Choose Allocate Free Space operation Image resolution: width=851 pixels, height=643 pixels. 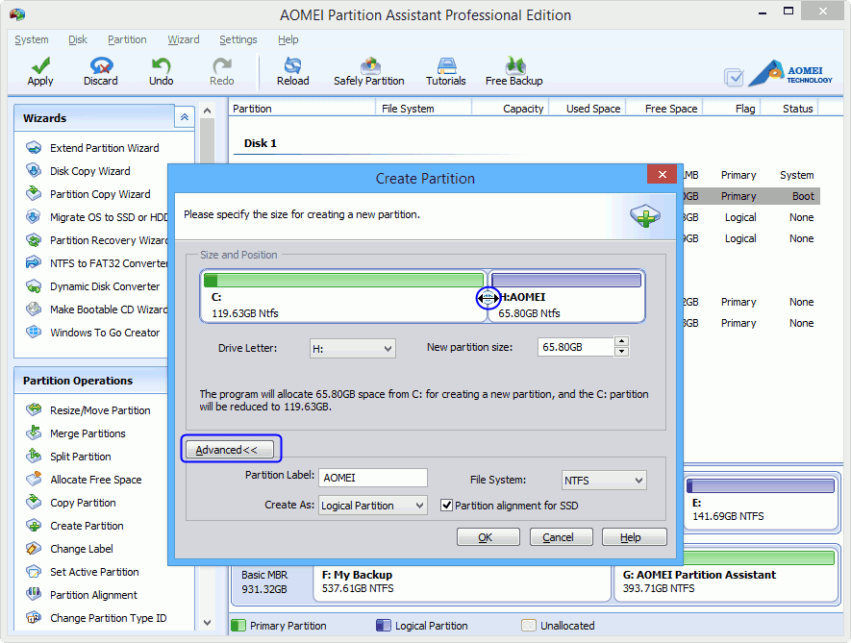point(84,480)
